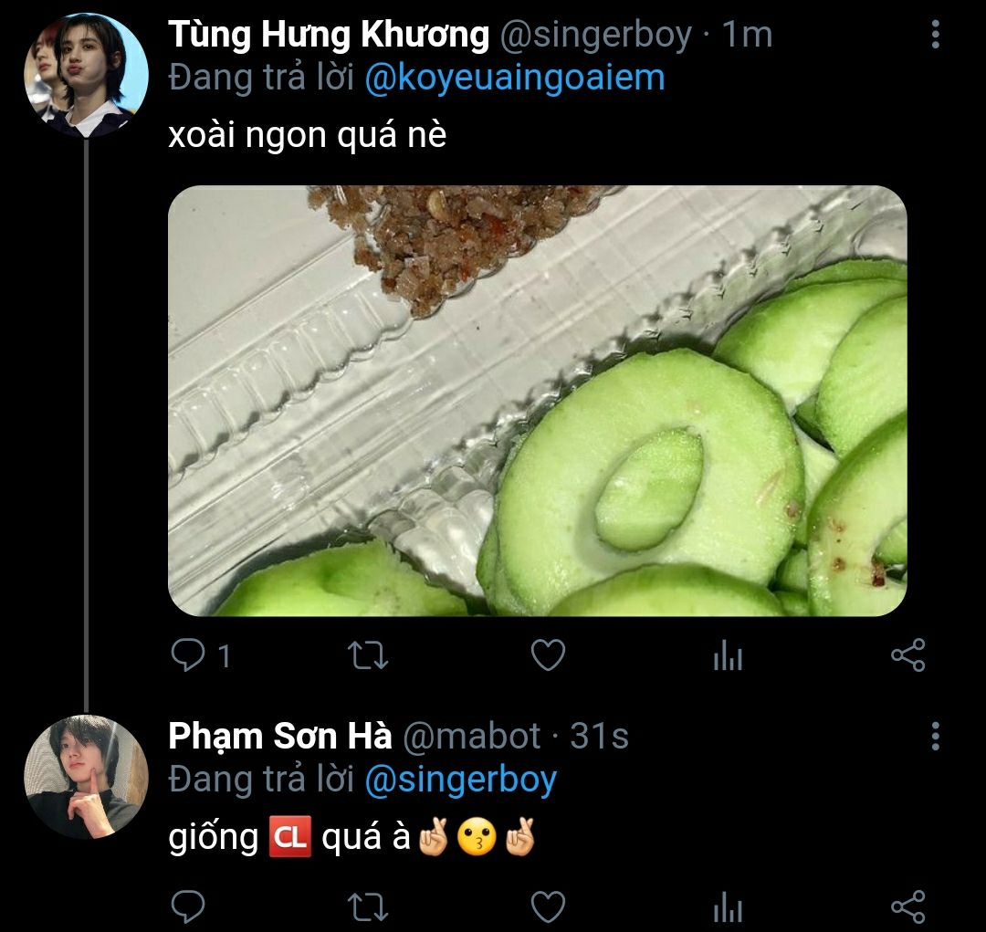The image size is (986, 932).
Task: Click the display name Tùng Hưng Khương
Action: 329,36
